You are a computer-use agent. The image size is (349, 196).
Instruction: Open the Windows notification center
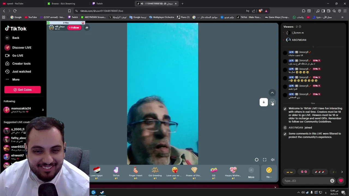coord(343,192)
